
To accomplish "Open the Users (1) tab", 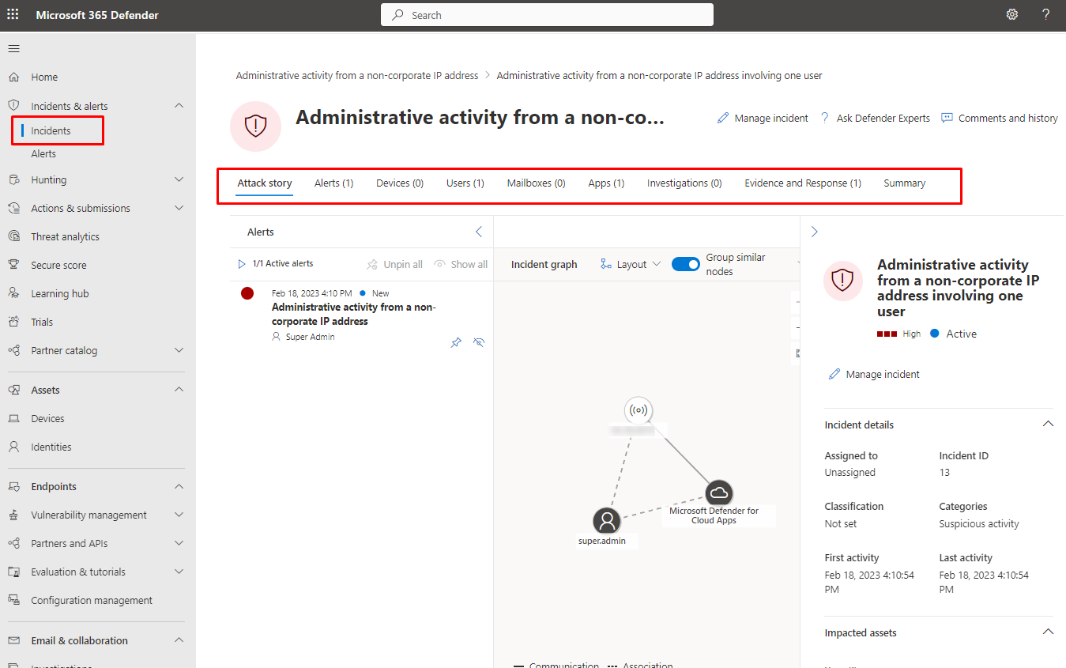I will 465,183.
